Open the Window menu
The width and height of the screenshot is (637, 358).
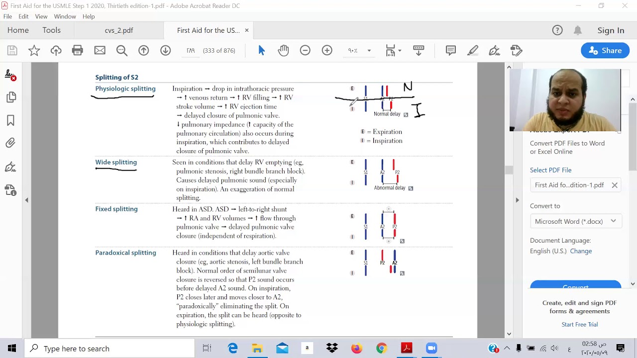pos(65,16)
